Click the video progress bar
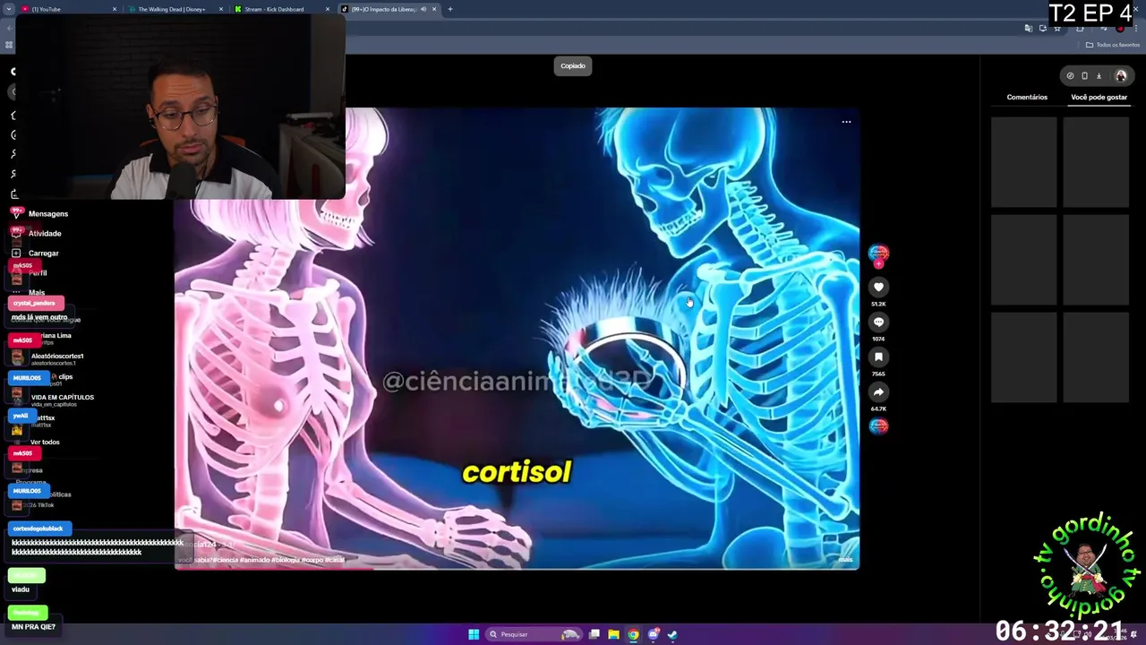Screen dimensions: 1146x645 [x=517, y=568]
